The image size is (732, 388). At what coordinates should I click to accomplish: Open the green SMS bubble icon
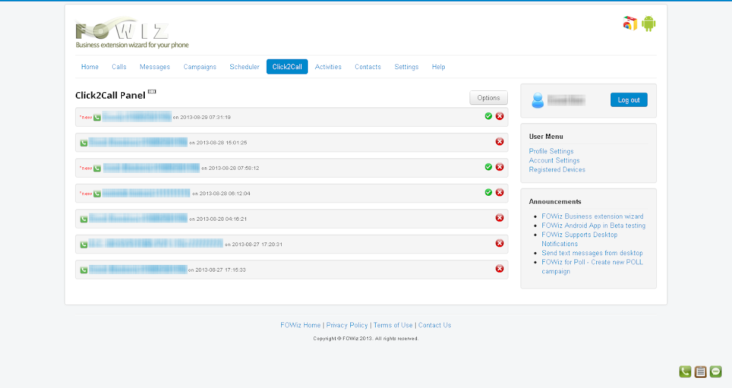click(x=716, y=372)
